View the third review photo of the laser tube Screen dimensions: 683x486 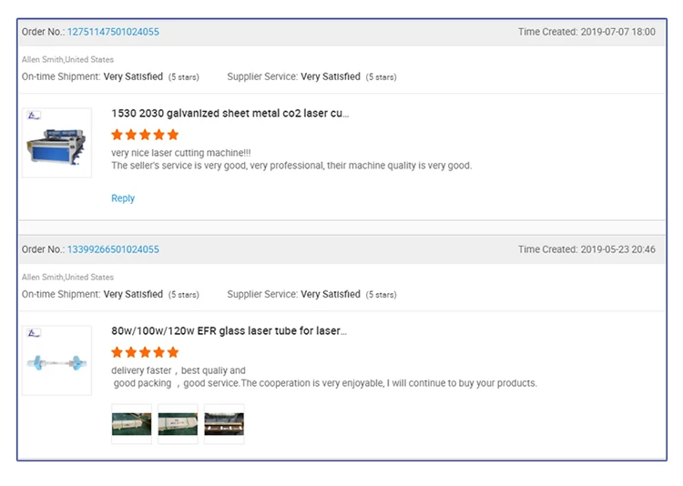click(x=224, y=424)
